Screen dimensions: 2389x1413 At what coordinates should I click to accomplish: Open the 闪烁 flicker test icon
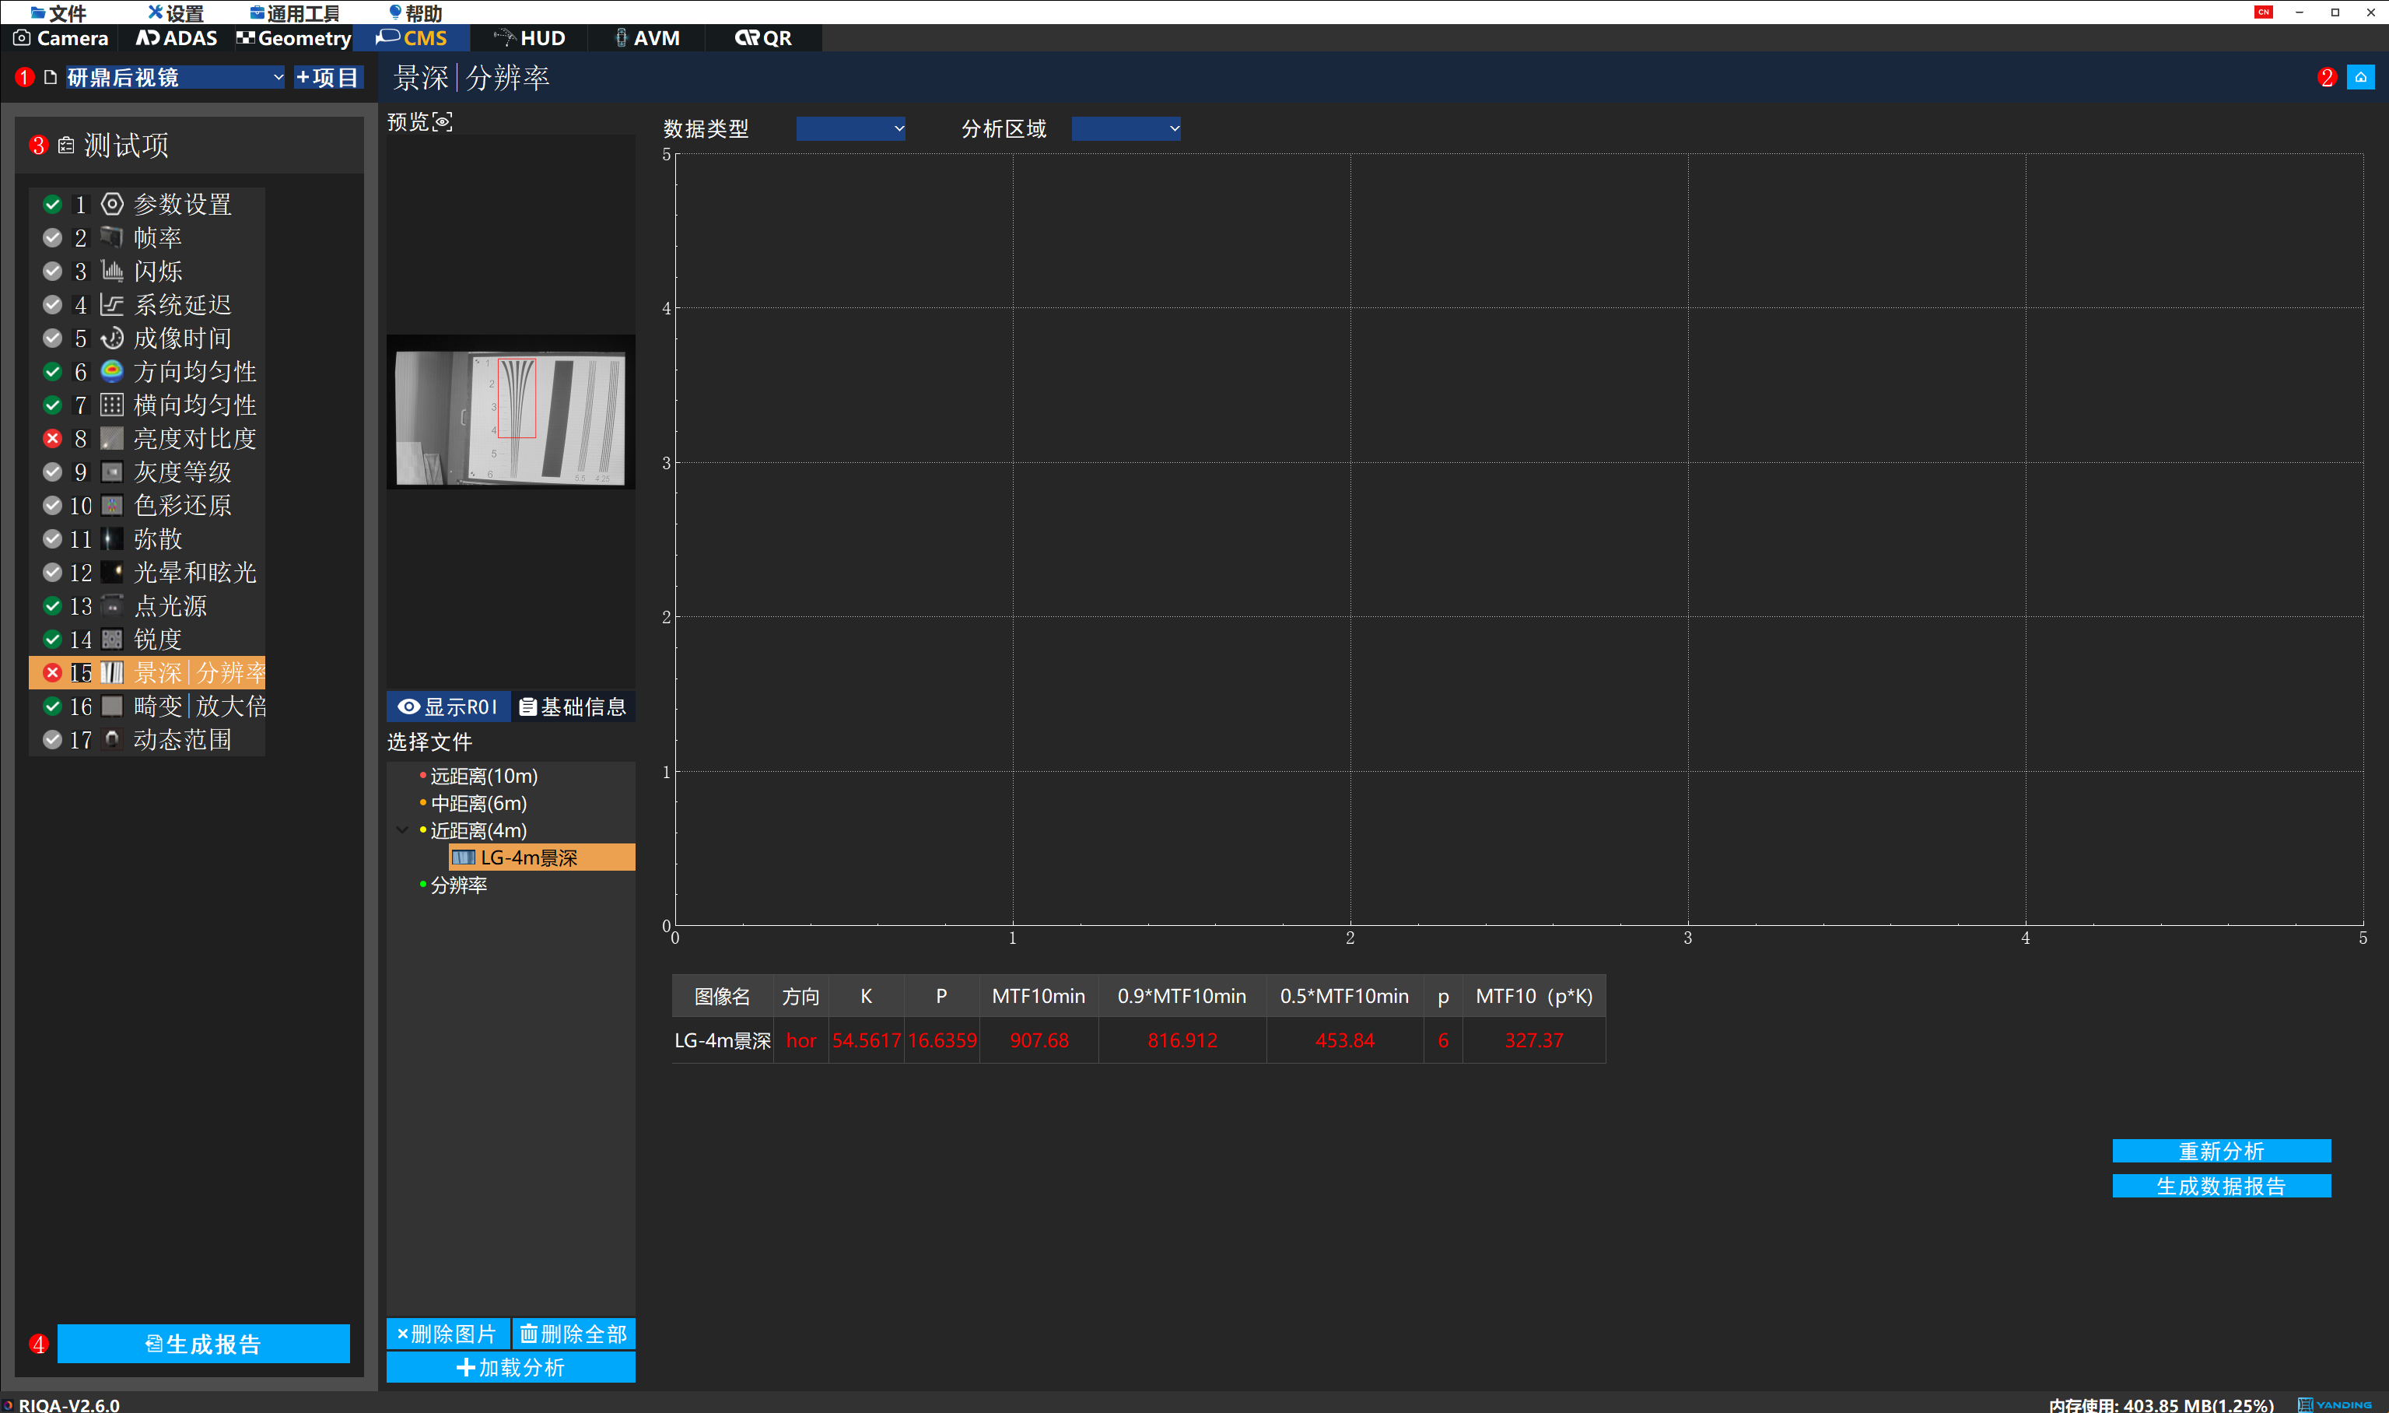[112, 272]
